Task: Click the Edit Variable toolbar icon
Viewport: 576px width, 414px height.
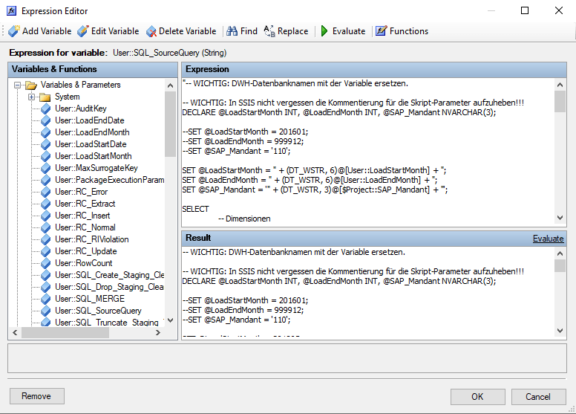Action: [83, 31]
